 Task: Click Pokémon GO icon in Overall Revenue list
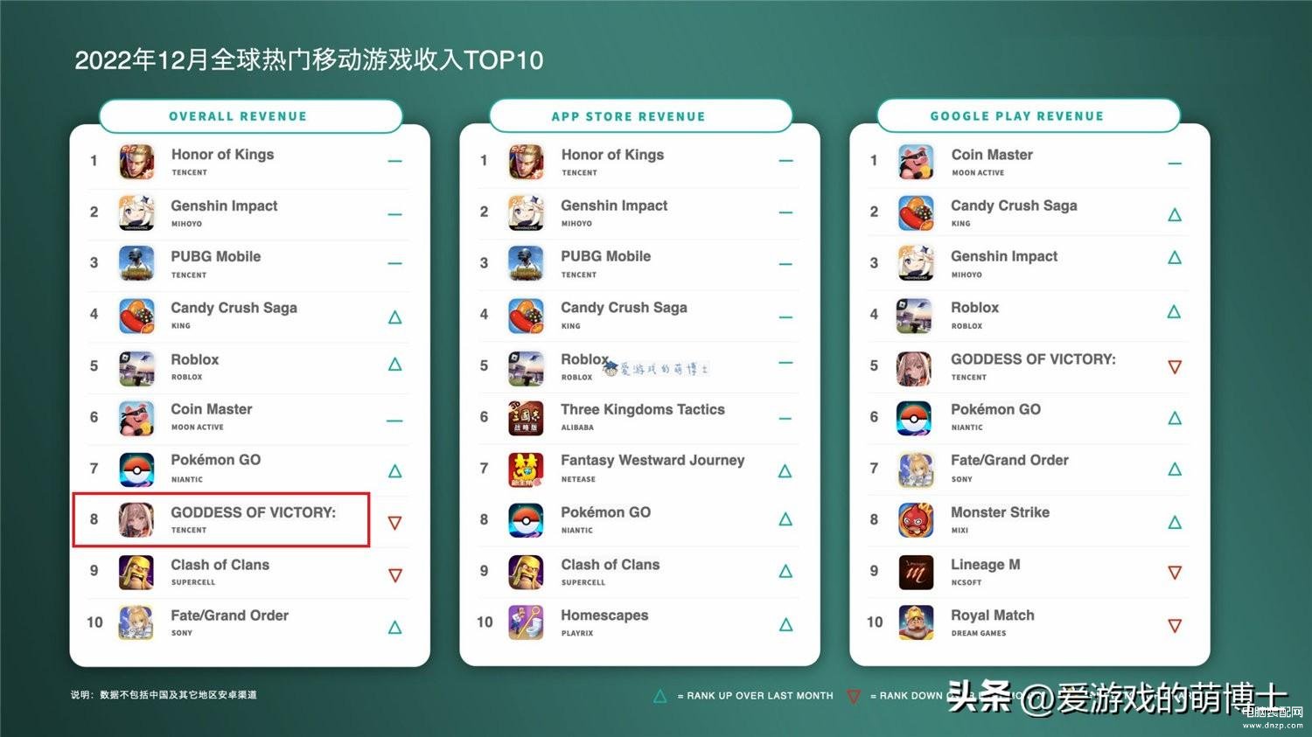point(136,469)
